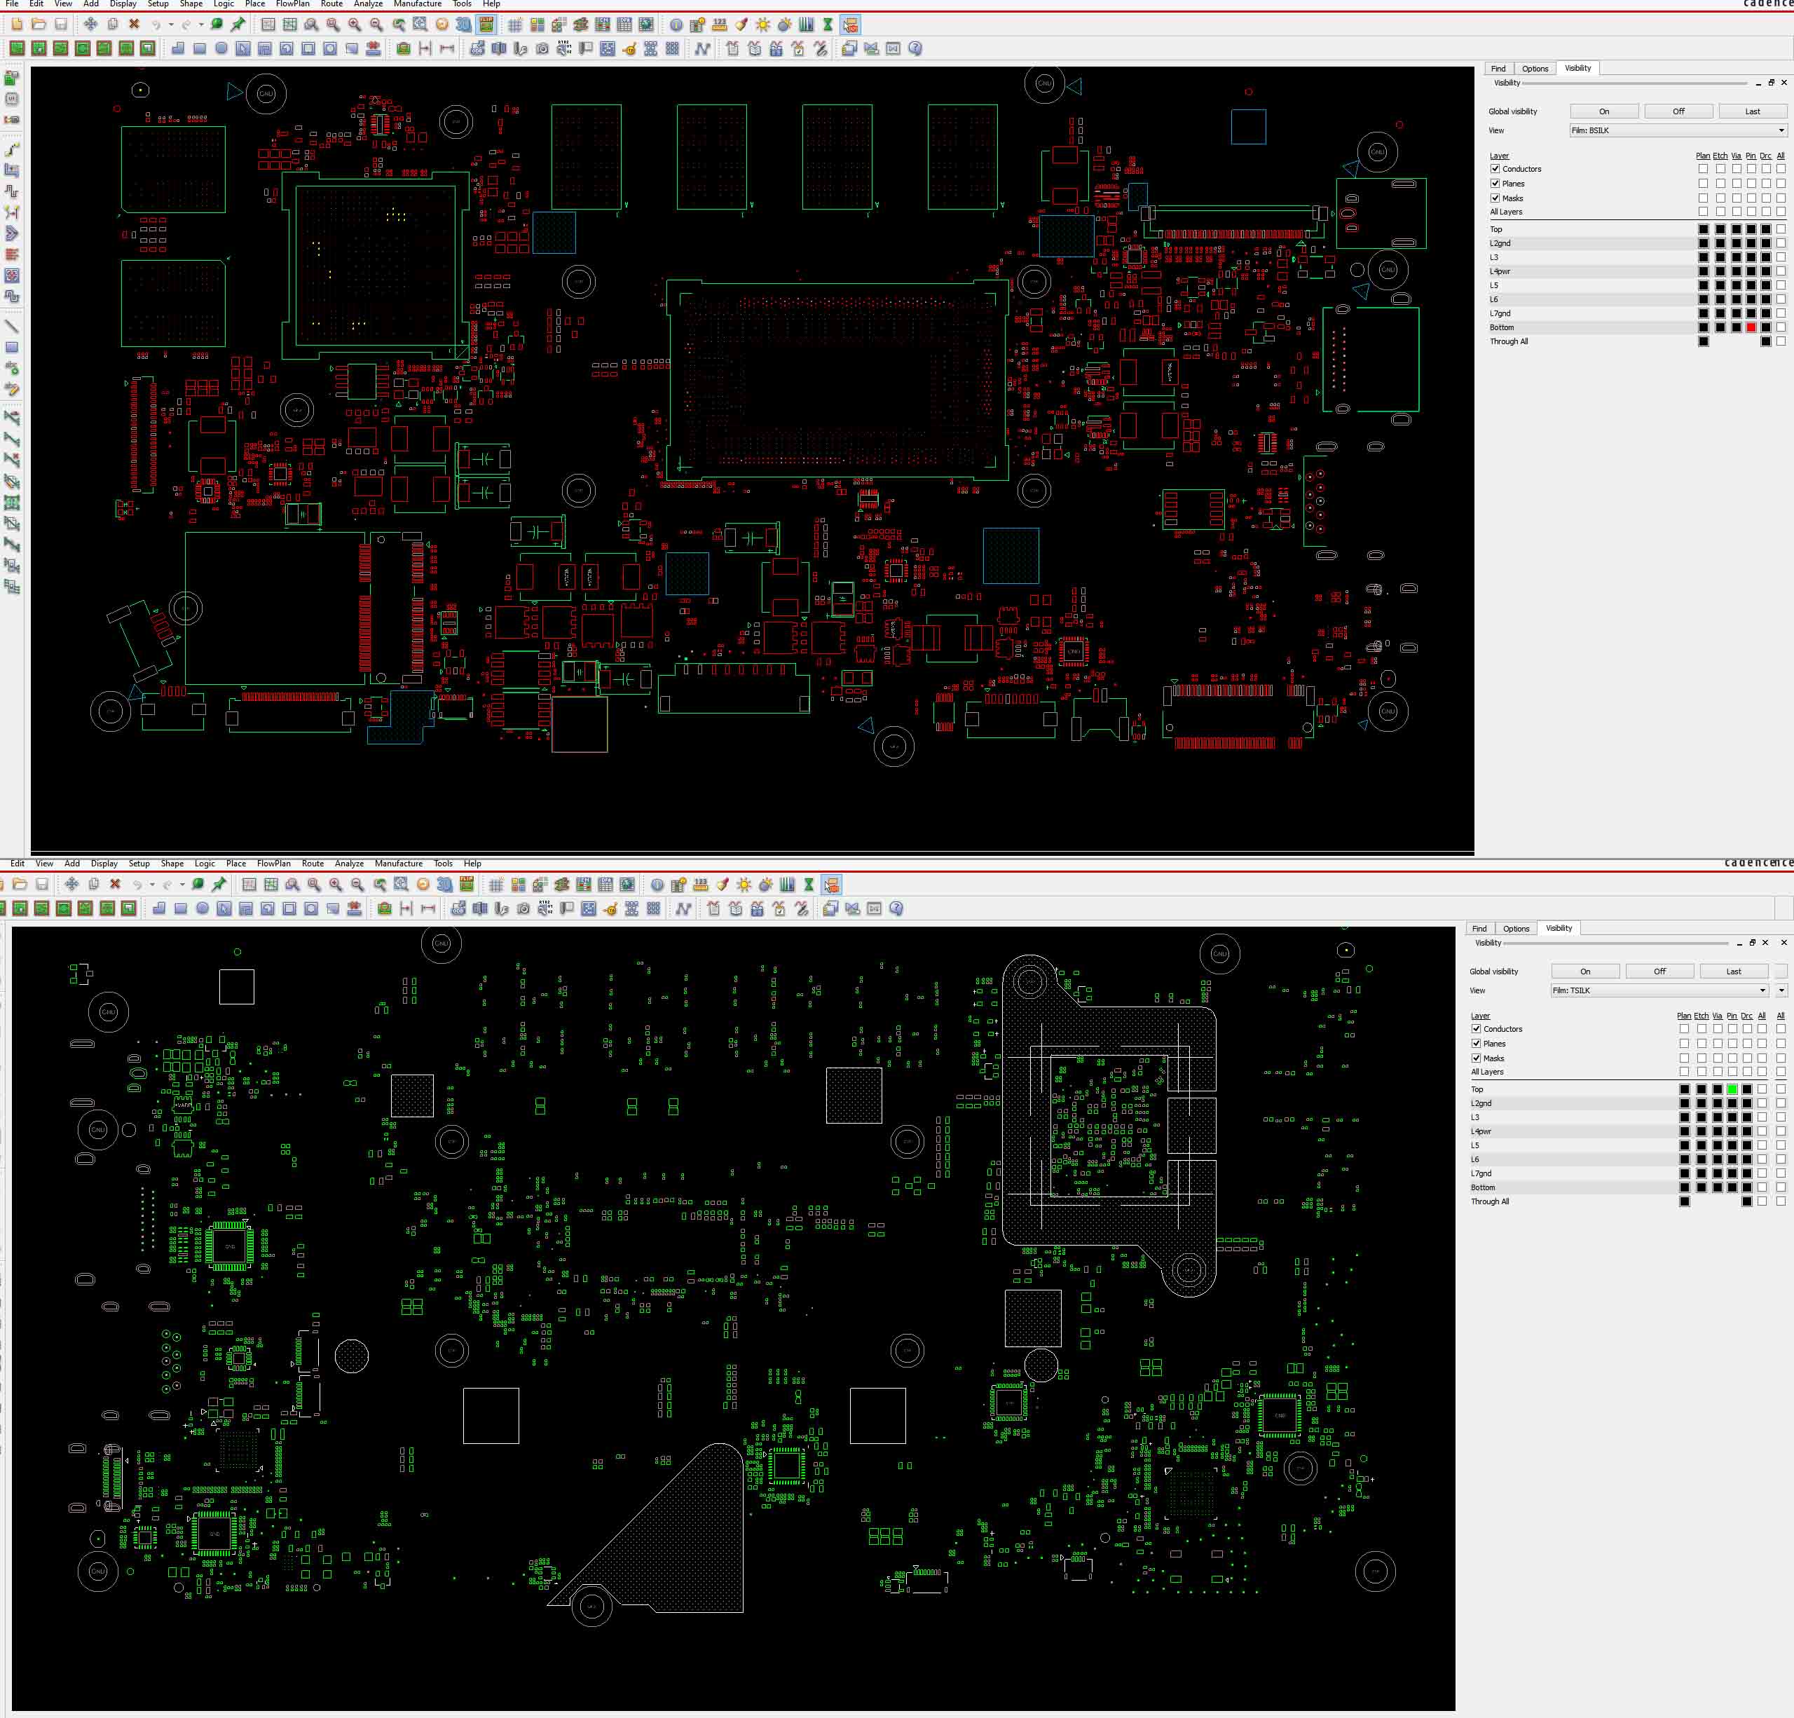Viewport: 1794px width, 1718px height.
Task: Select the Move tool in the BSILK window toolbar
Action: pos(90,25)
